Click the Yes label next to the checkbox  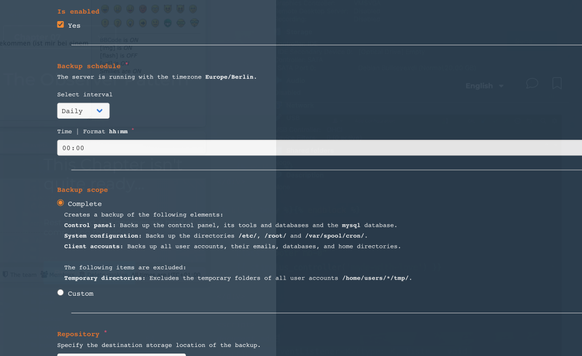click(x=74, y=26)
